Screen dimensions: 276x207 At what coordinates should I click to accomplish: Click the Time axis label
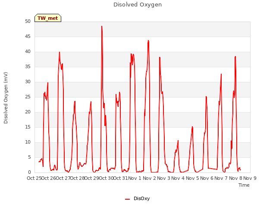tap(244, 185)
